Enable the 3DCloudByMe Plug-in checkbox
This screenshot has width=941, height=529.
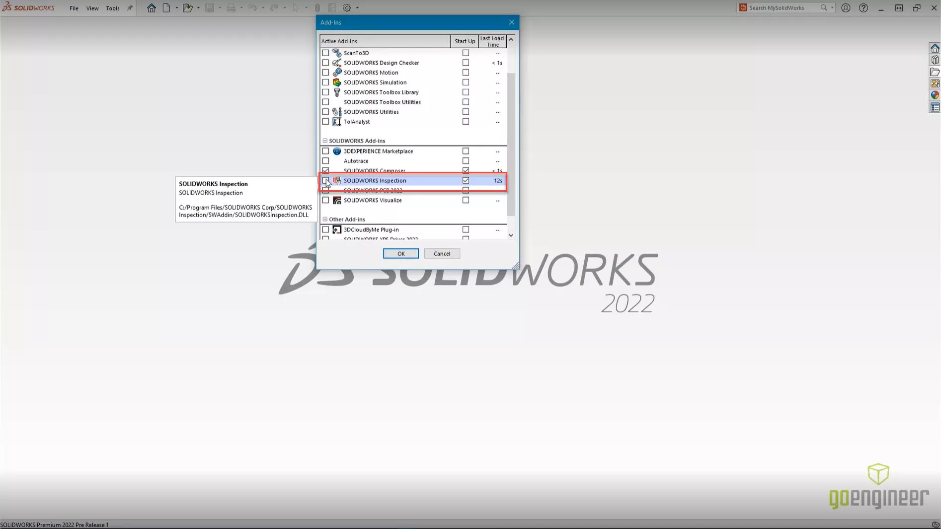(x=325, y=229)
